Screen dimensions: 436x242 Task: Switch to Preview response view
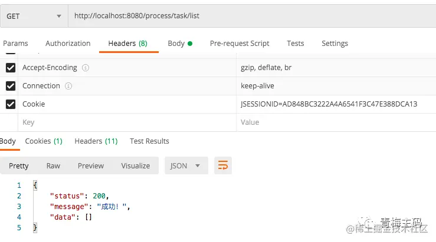click(91, 165)
